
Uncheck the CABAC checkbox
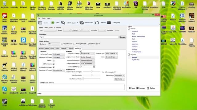click(54, 61)
